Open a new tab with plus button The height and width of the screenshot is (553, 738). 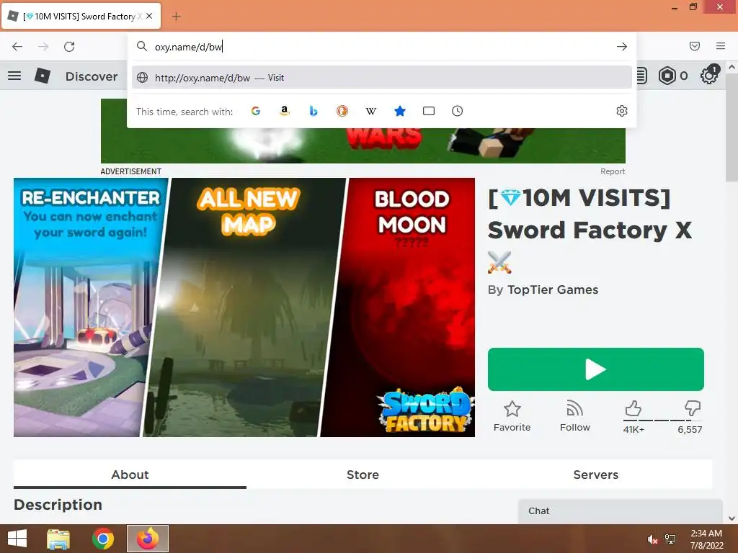[176, 17]
